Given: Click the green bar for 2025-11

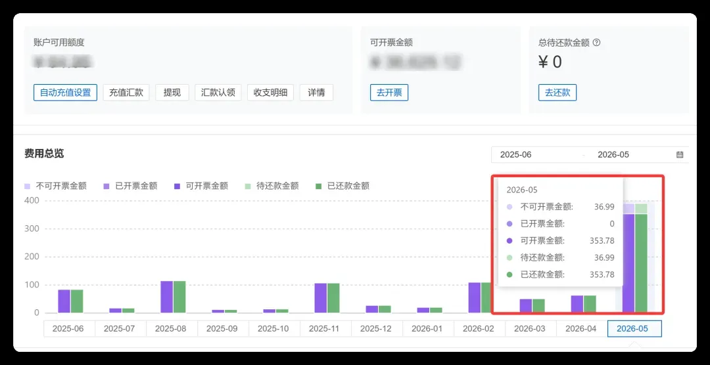Looking at the screenshot, I should pos(333,297).
